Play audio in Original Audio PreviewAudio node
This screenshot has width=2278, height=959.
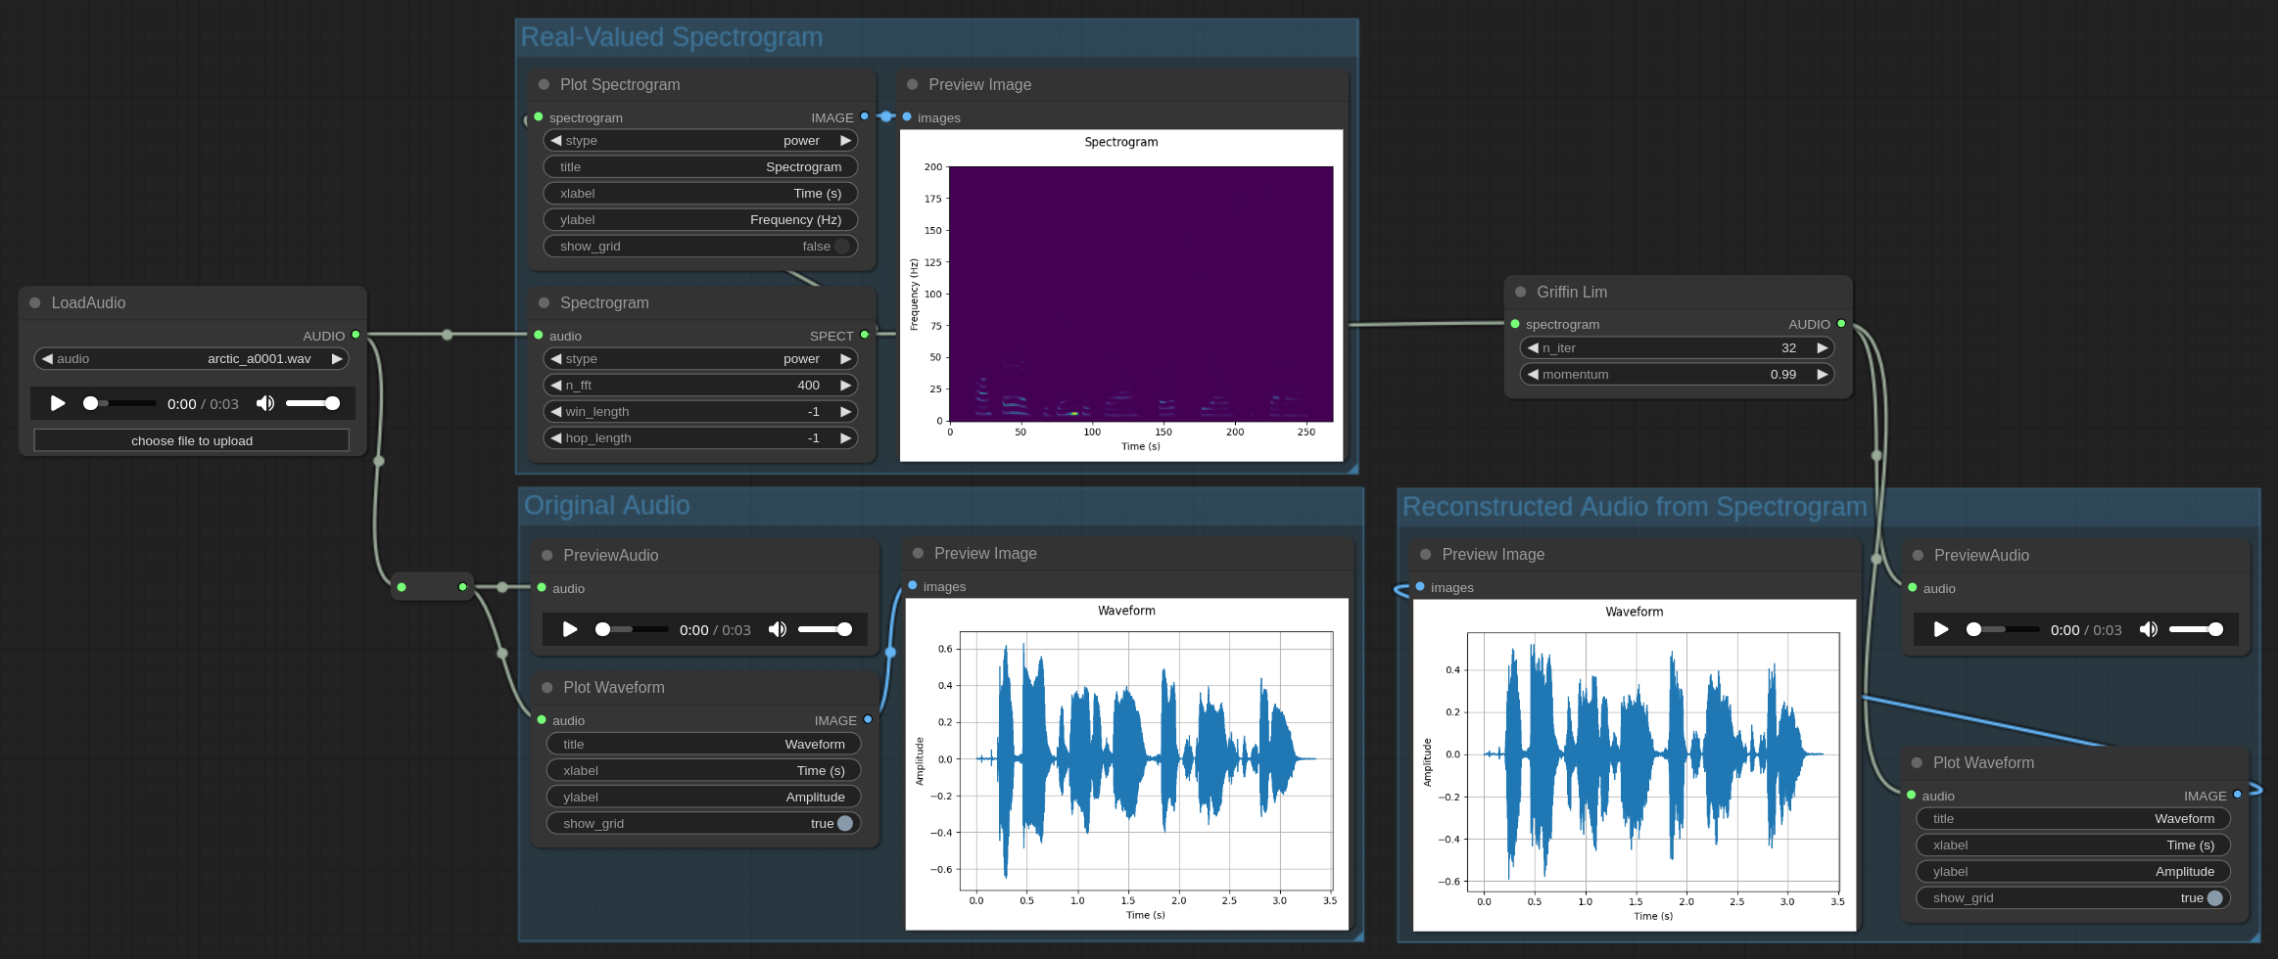tap(570, 629)
